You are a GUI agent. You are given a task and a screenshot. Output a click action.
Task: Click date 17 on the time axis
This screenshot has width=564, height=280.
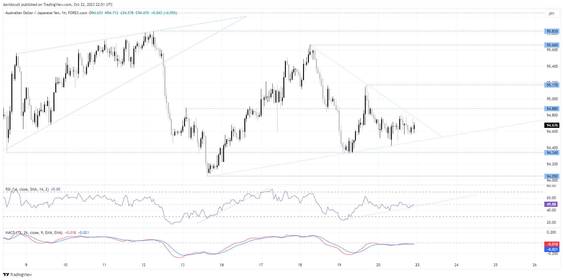261,265
